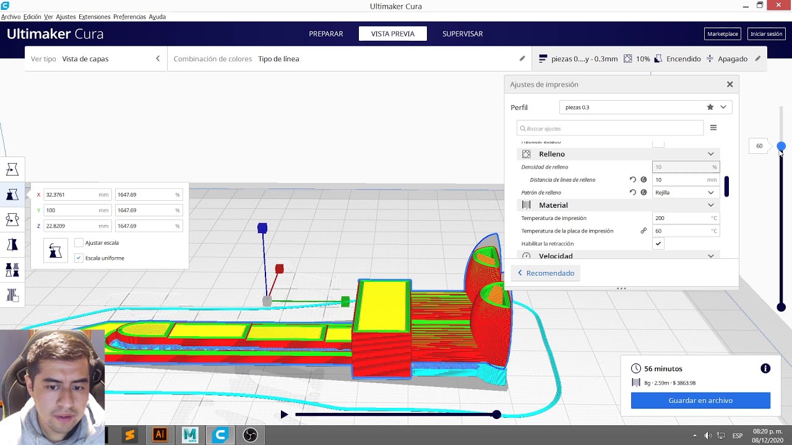The height and width of the screenshot is (445, 792).
Task: Click the Buscar ajustes search field
Action: click(610, 128)
